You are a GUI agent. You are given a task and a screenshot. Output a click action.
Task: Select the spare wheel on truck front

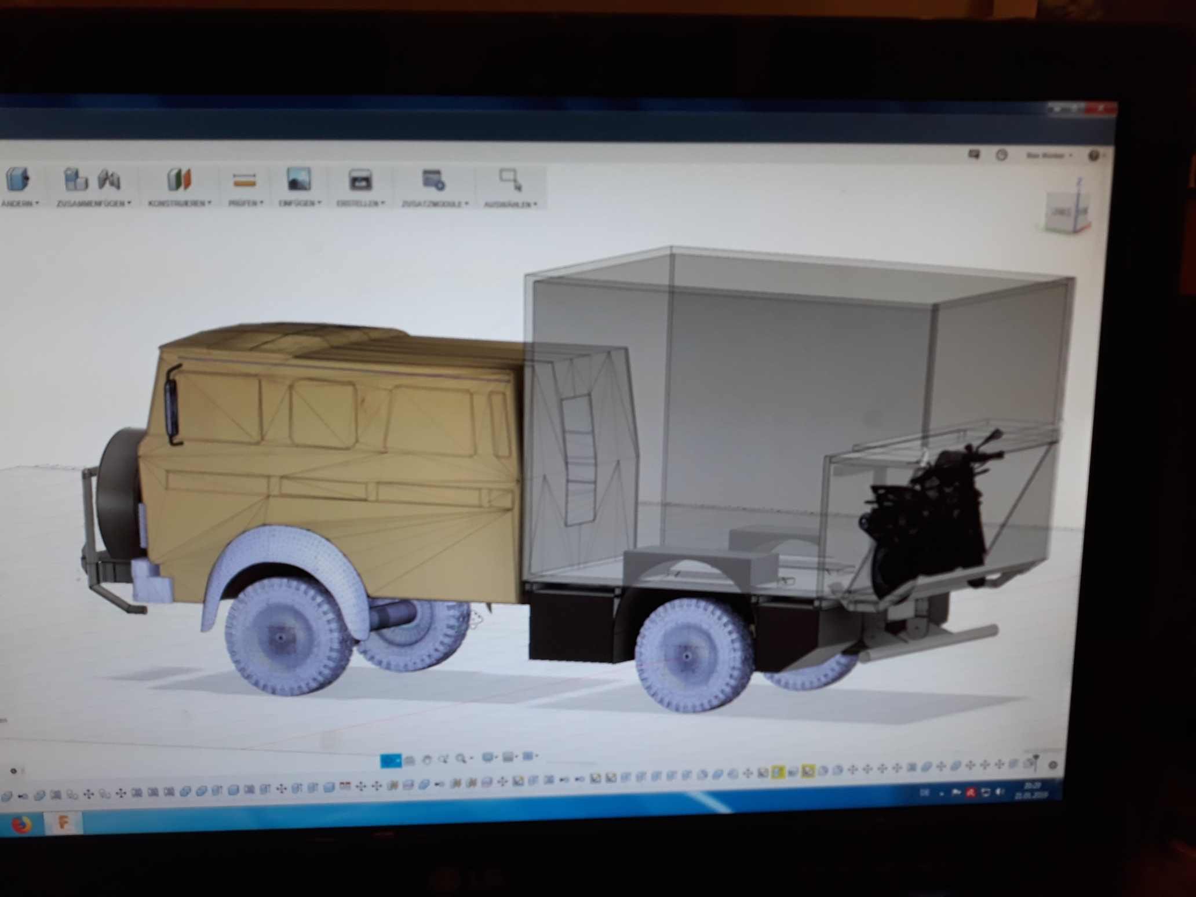pos(120,494)
